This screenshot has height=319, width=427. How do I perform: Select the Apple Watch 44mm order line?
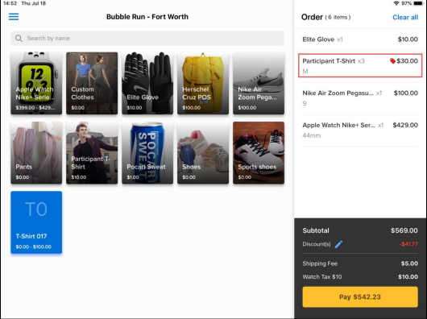(360, 130)
